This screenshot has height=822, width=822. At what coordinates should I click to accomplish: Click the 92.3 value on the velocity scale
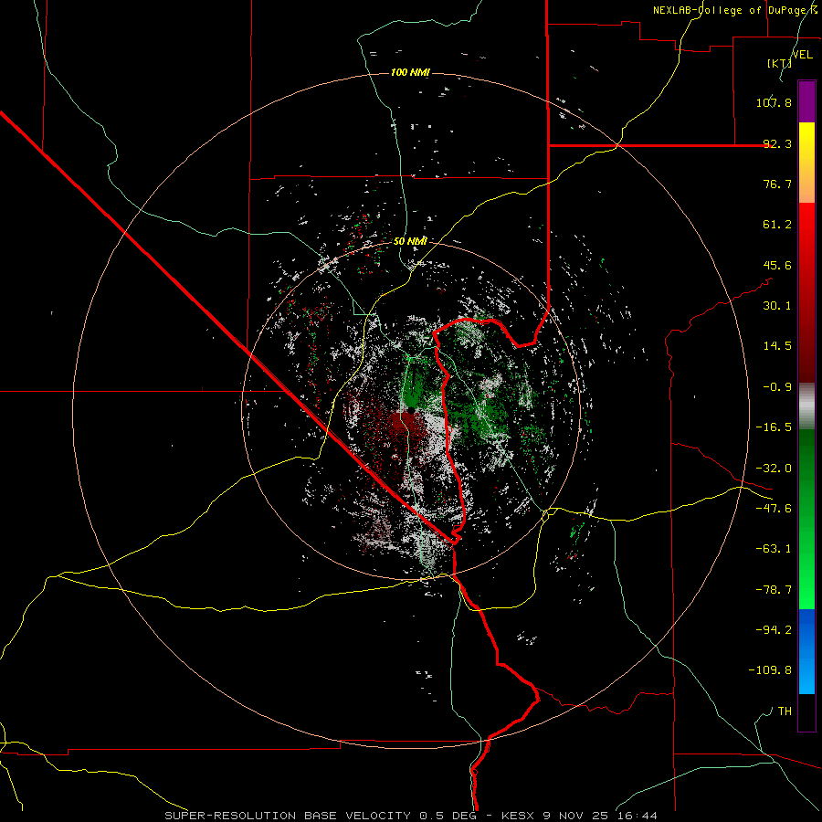click(777, 143)
